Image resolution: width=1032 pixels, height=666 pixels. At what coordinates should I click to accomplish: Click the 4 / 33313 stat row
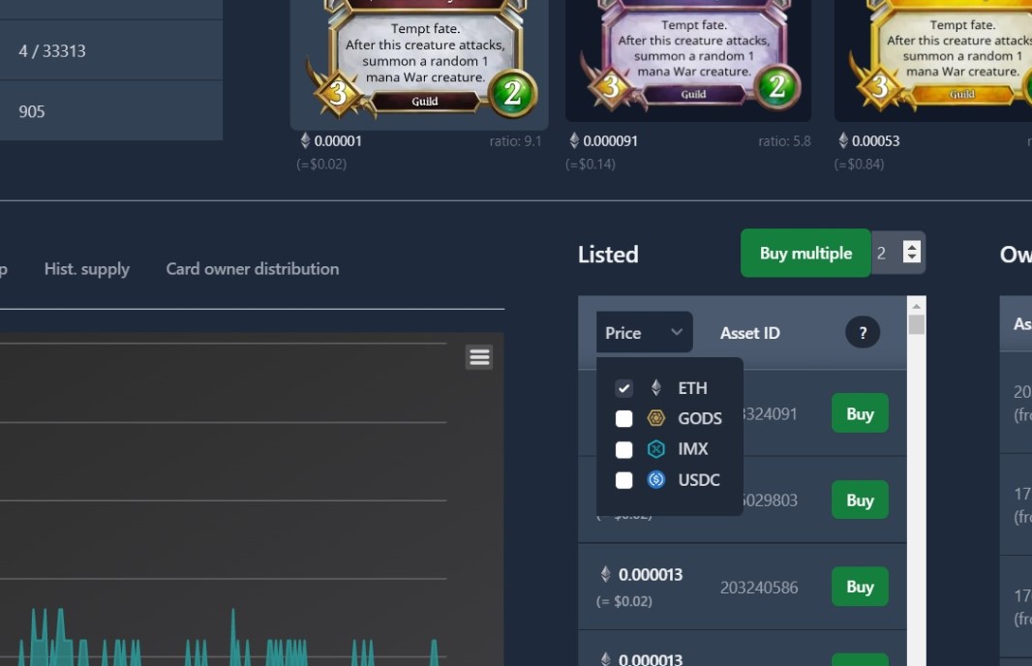click(111, 50)
